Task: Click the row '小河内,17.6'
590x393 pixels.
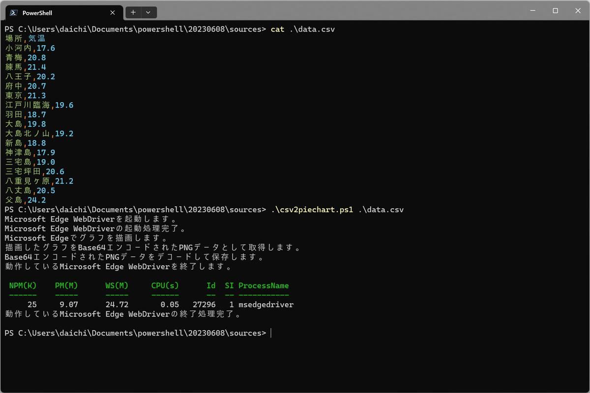Action: point(30,48)
